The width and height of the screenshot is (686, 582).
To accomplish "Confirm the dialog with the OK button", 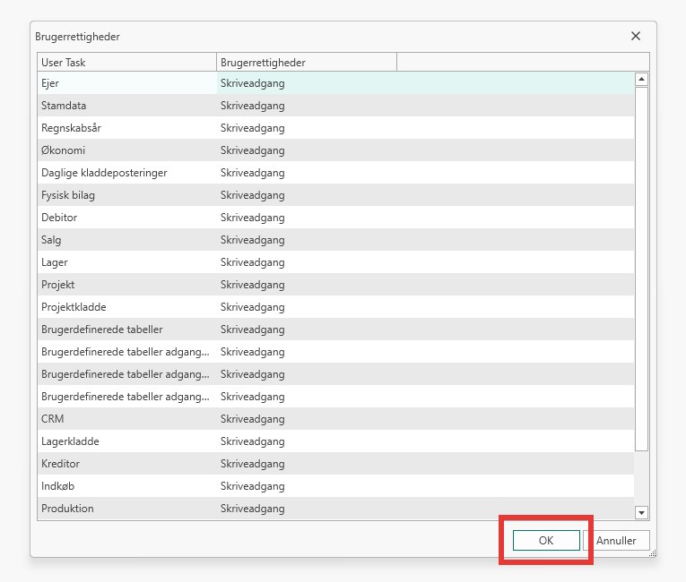I will click(x=546, y=541).
